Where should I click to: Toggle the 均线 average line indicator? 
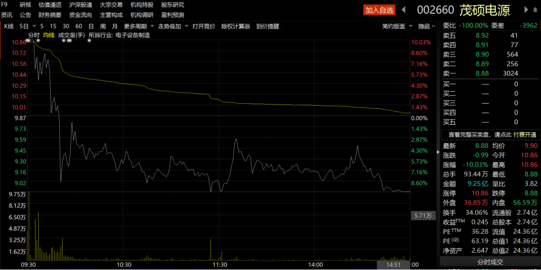click(48, 35)
